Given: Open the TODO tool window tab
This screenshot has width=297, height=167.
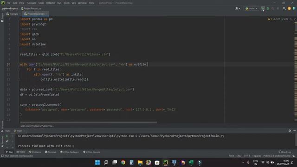Looking at the screenshot, I should tap(21, 152).
